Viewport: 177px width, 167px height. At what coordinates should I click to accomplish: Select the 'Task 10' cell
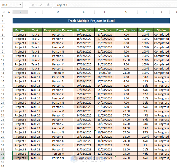click(x=35, y=73)
